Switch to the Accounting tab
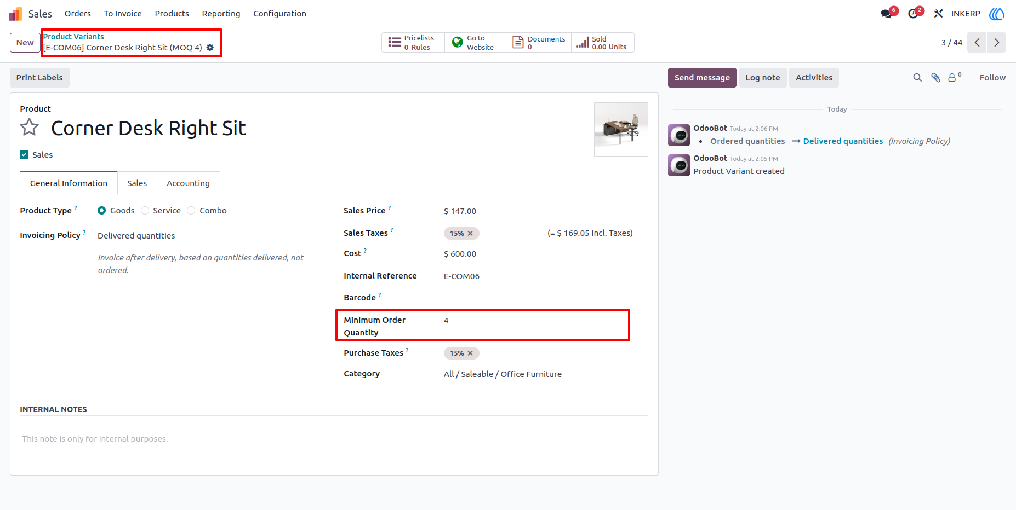The image size is (1016, 510). pyautogui.click(x=188, y=183)
